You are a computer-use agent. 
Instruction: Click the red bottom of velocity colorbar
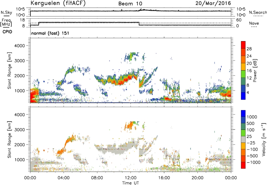pos(243,165)
